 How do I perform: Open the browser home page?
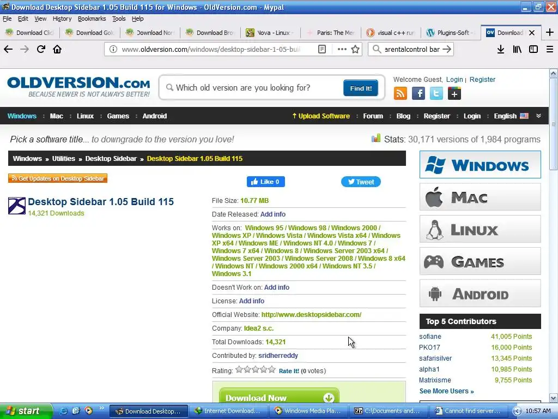click(x=57, y=49)
